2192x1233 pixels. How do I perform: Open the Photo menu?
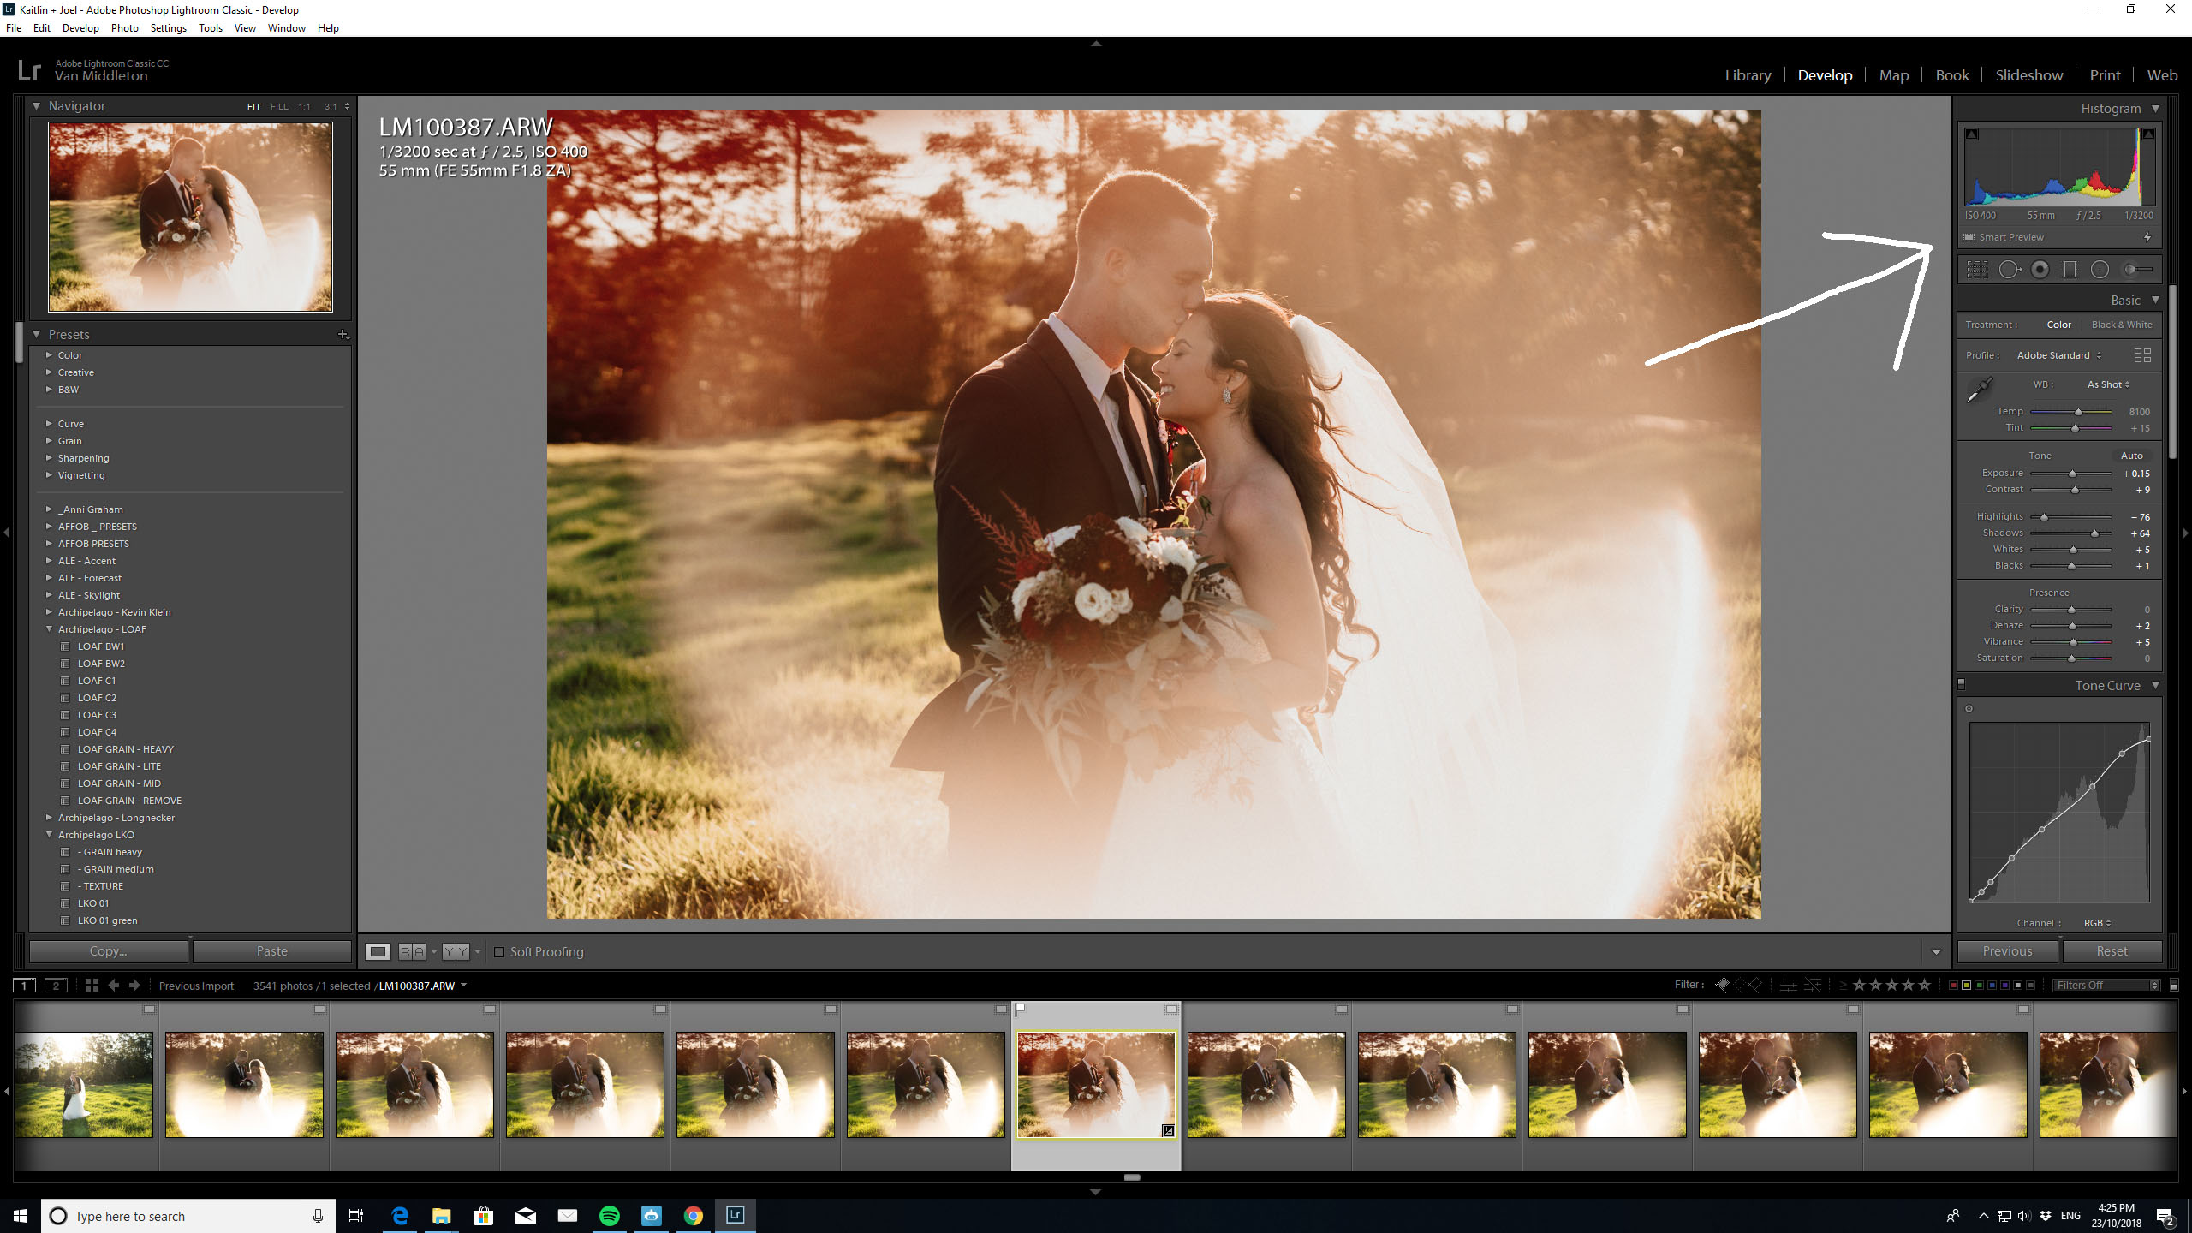pyautogui.click(x=124, y=28)
